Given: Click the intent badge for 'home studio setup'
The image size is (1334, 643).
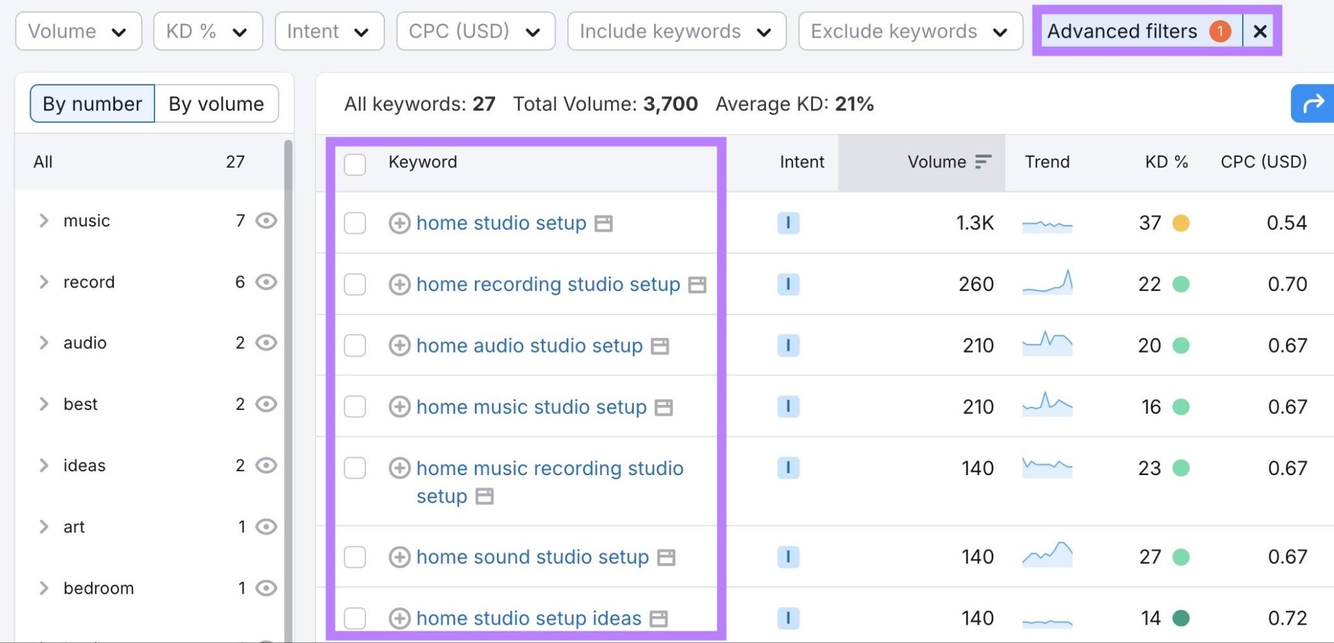Looking at the screenshot, I should pyautogui.click(x=788, y=223).
